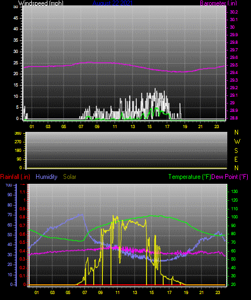The height and width of the screenshot is (300, 251).
Task: Click windspeed axis value 35
Action: point(16,41)
